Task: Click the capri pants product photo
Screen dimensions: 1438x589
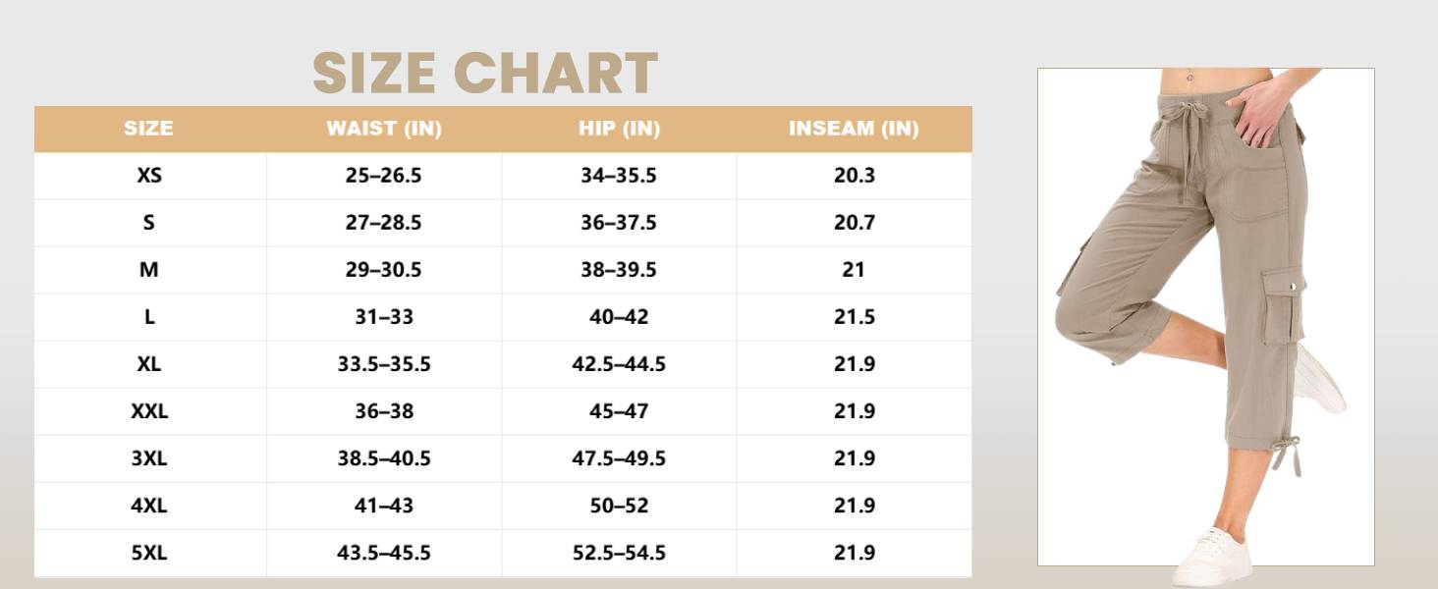Action: pos(1206,317)
